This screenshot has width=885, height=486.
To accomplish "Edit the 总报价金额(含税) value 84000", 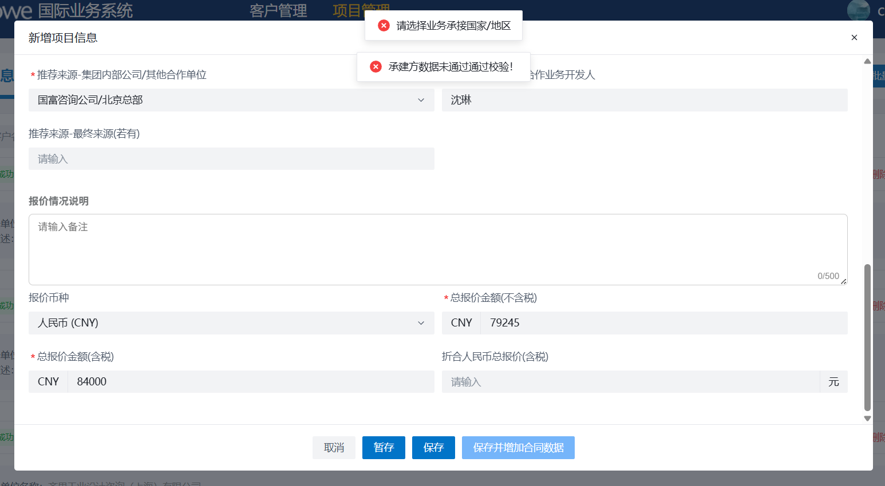I will pos(251,382).
